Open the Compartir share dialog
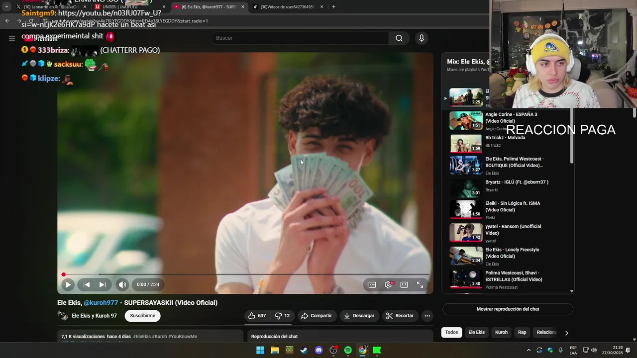Viewport: 637px width, 358px height. coord(317,316)
